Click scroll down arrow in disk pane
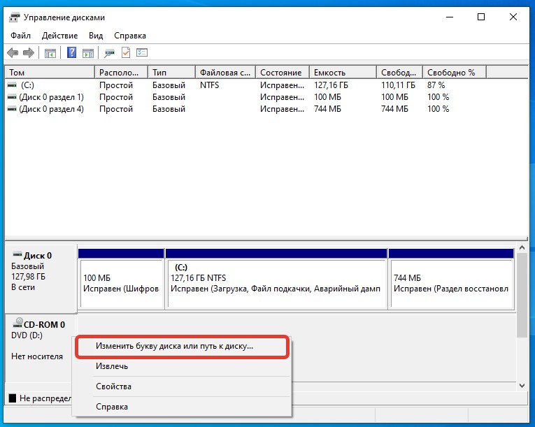Image resolution: width=535 pixels, height=427 pixels. click(x=522, y=386)
